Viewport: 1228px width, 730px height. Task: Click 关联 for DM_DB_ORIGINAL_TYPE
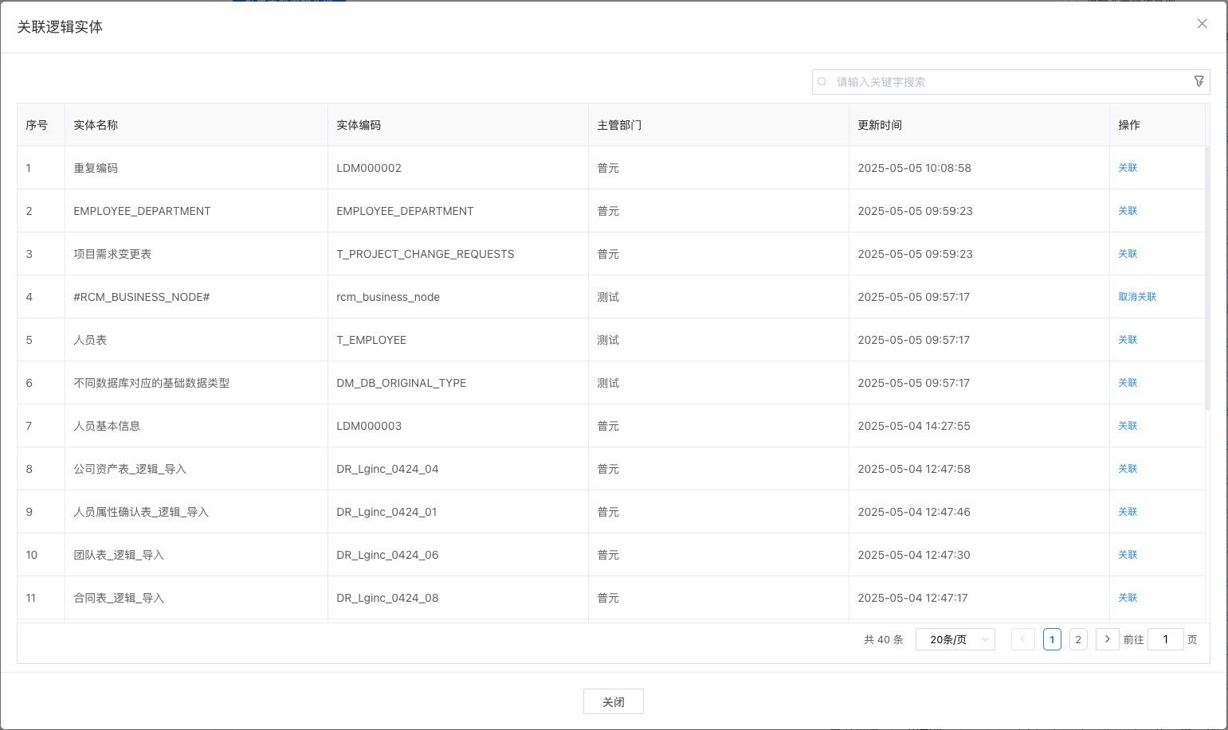(x=1128, y=383)
